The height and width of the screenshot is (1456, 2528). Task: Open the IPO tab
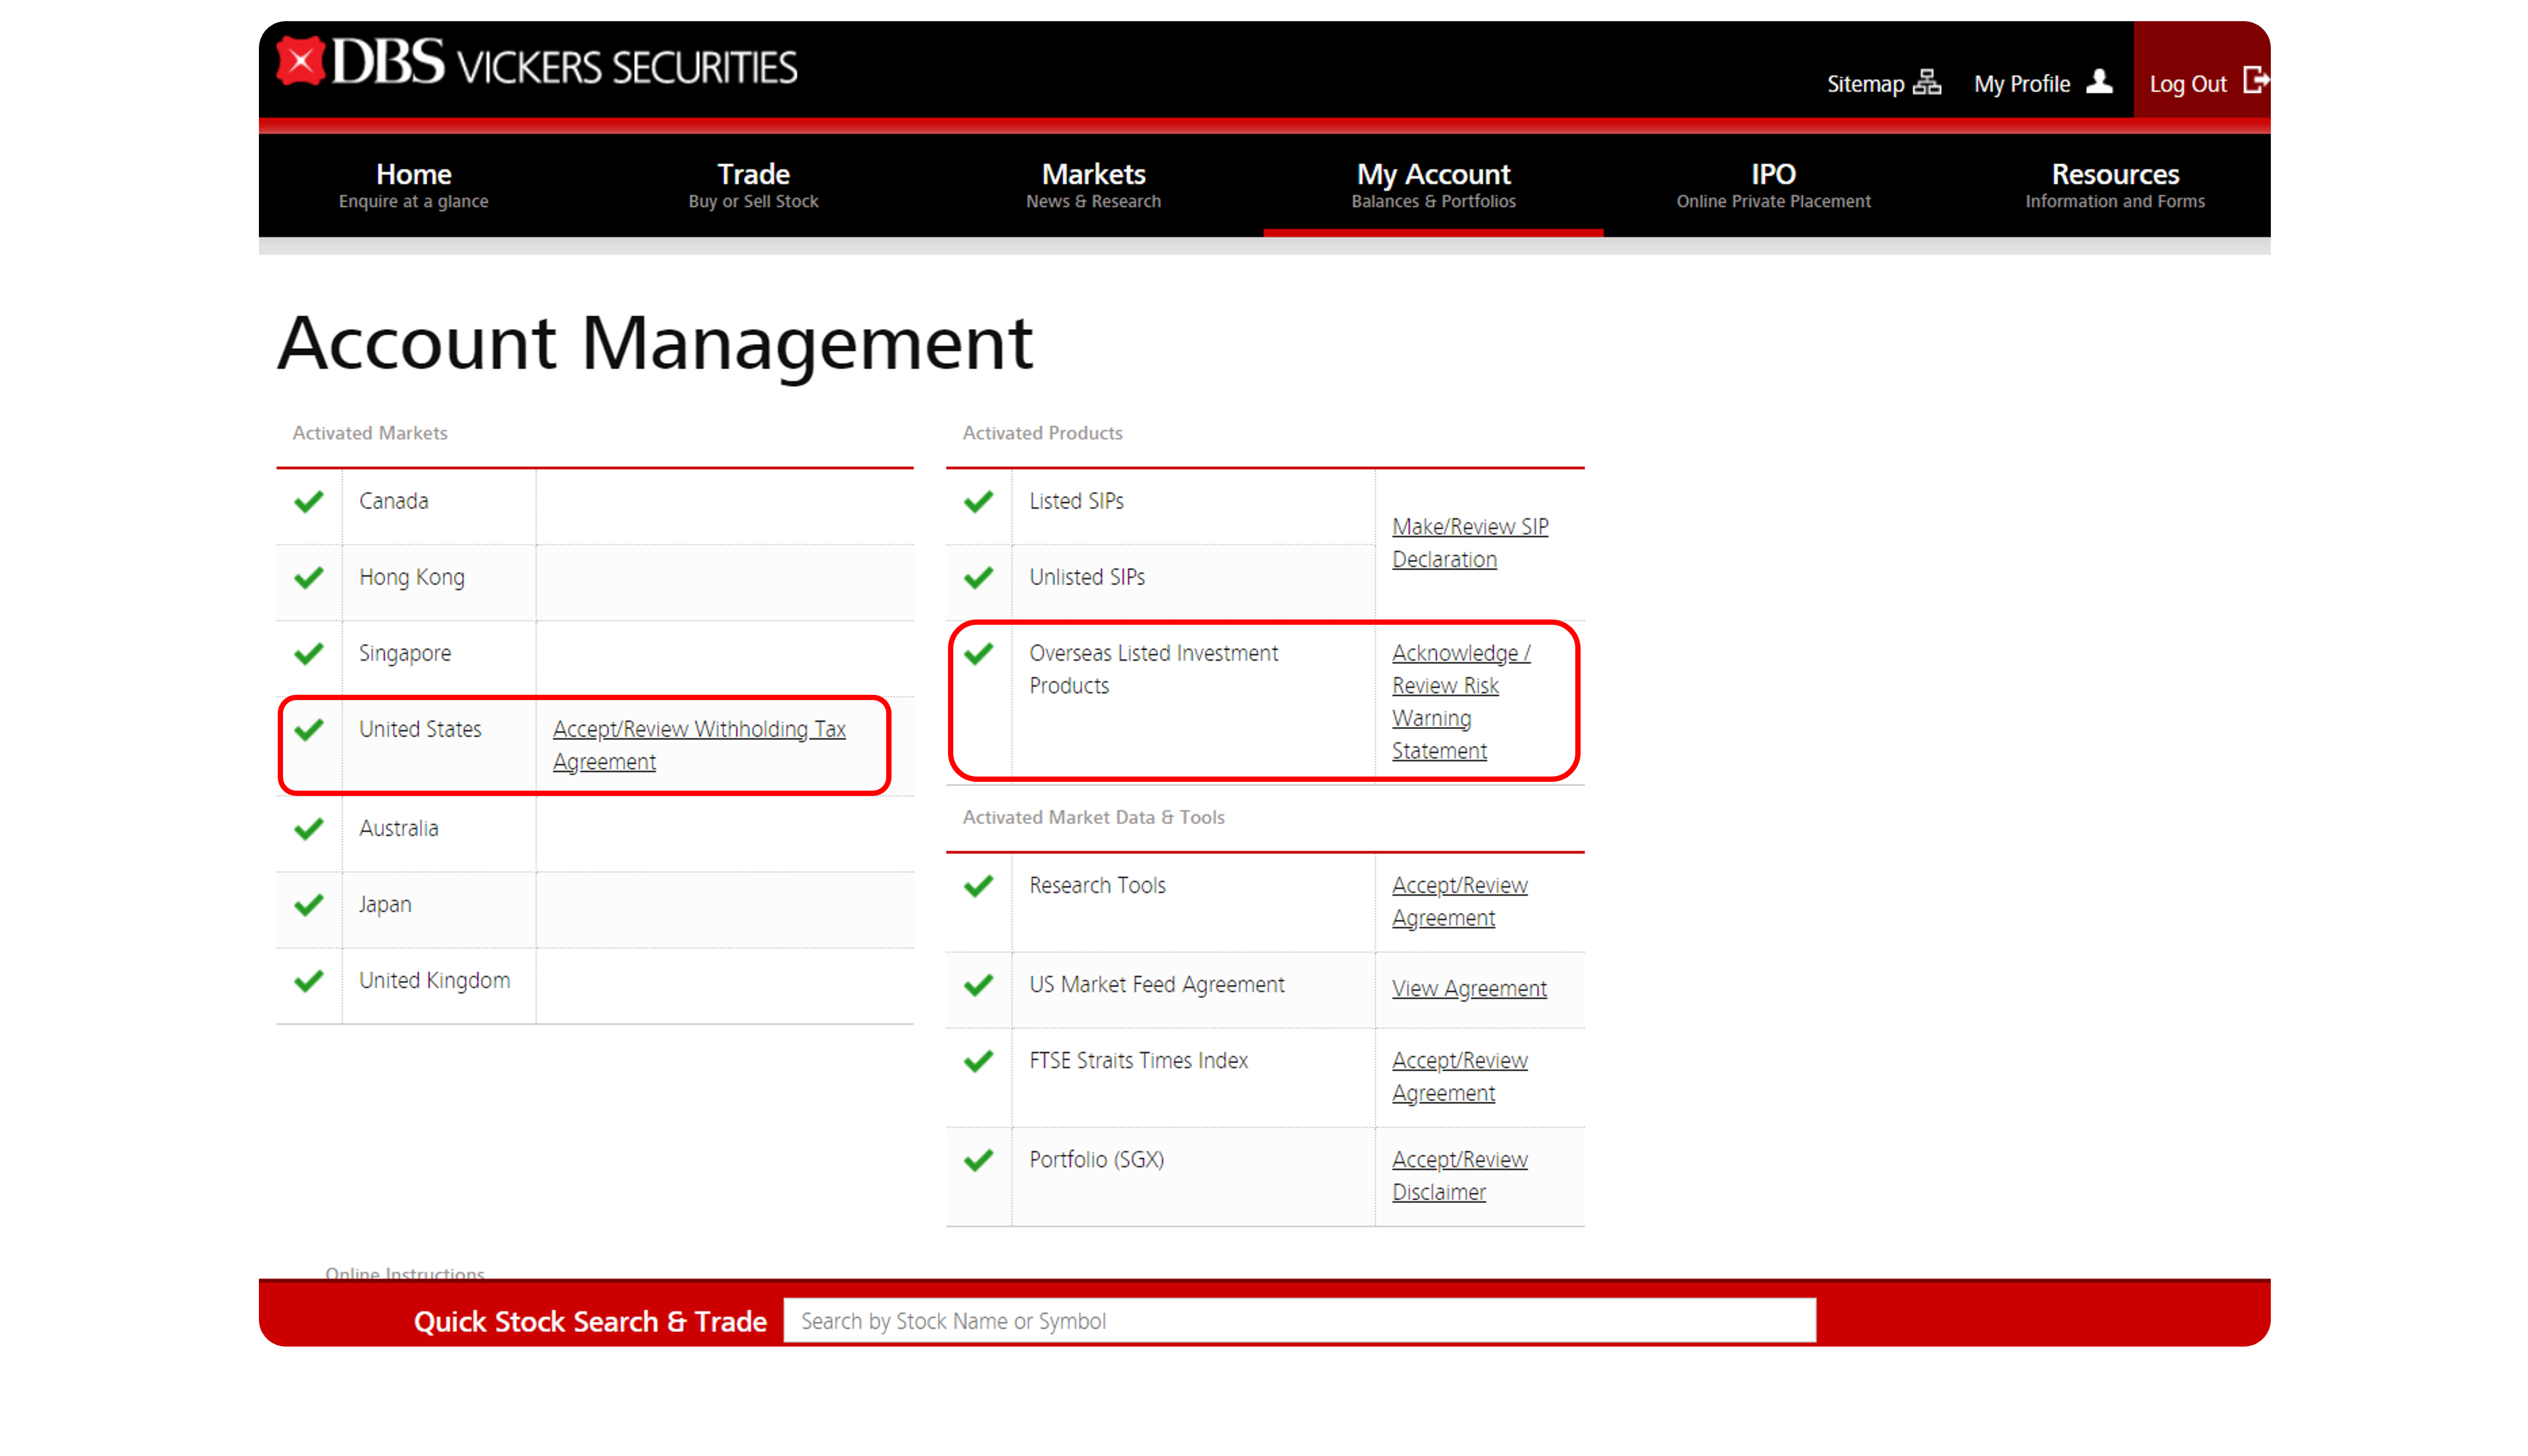1773,185
